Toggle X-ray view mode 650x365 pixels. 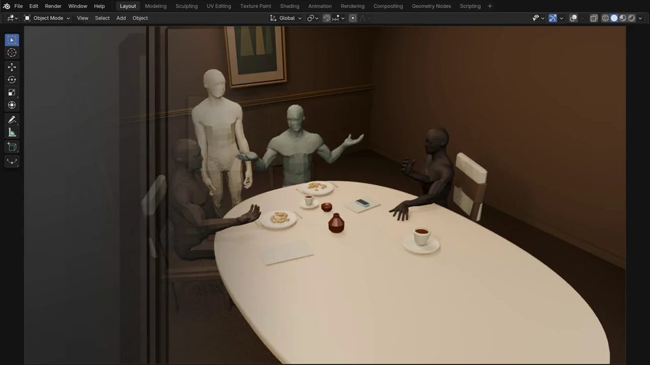point(594,18)
